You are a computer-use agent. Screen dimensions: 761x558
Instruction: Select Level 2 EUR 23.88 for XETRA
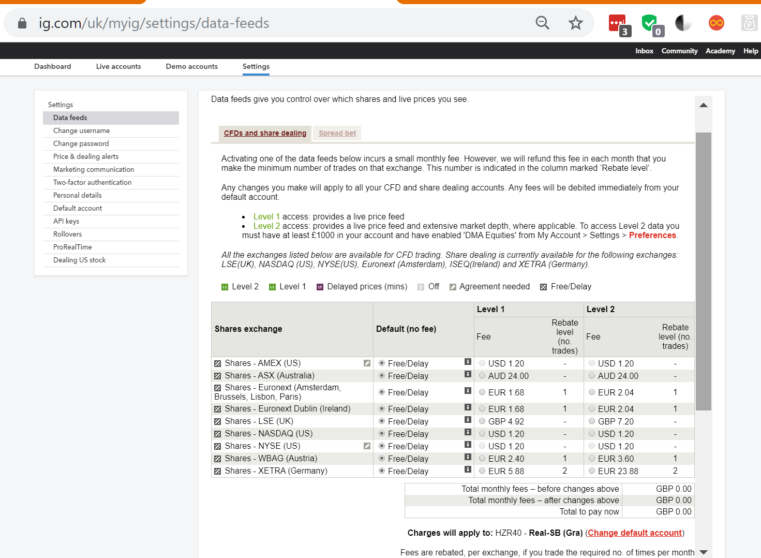[x=592, y=471]
